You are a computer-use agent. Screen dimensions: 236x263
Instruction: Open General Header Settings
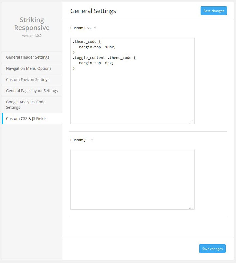point(28,57)
